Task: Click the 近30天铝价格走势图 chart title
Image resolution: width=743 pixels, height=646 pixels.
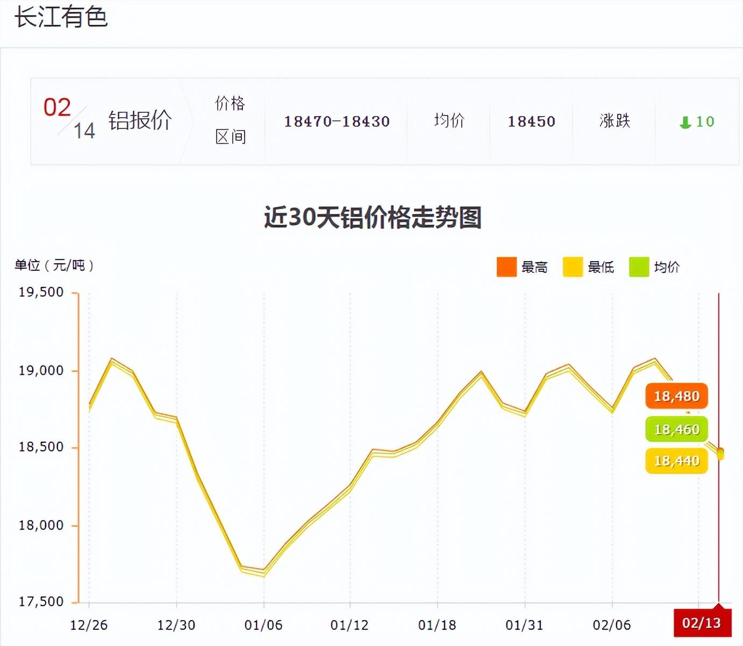Action: (x=373, y=218)
